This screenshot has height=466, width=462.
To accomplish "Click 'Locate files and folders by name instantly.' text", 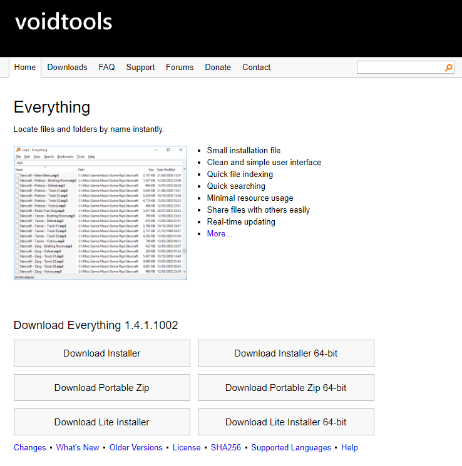I will tap(89, 129).
